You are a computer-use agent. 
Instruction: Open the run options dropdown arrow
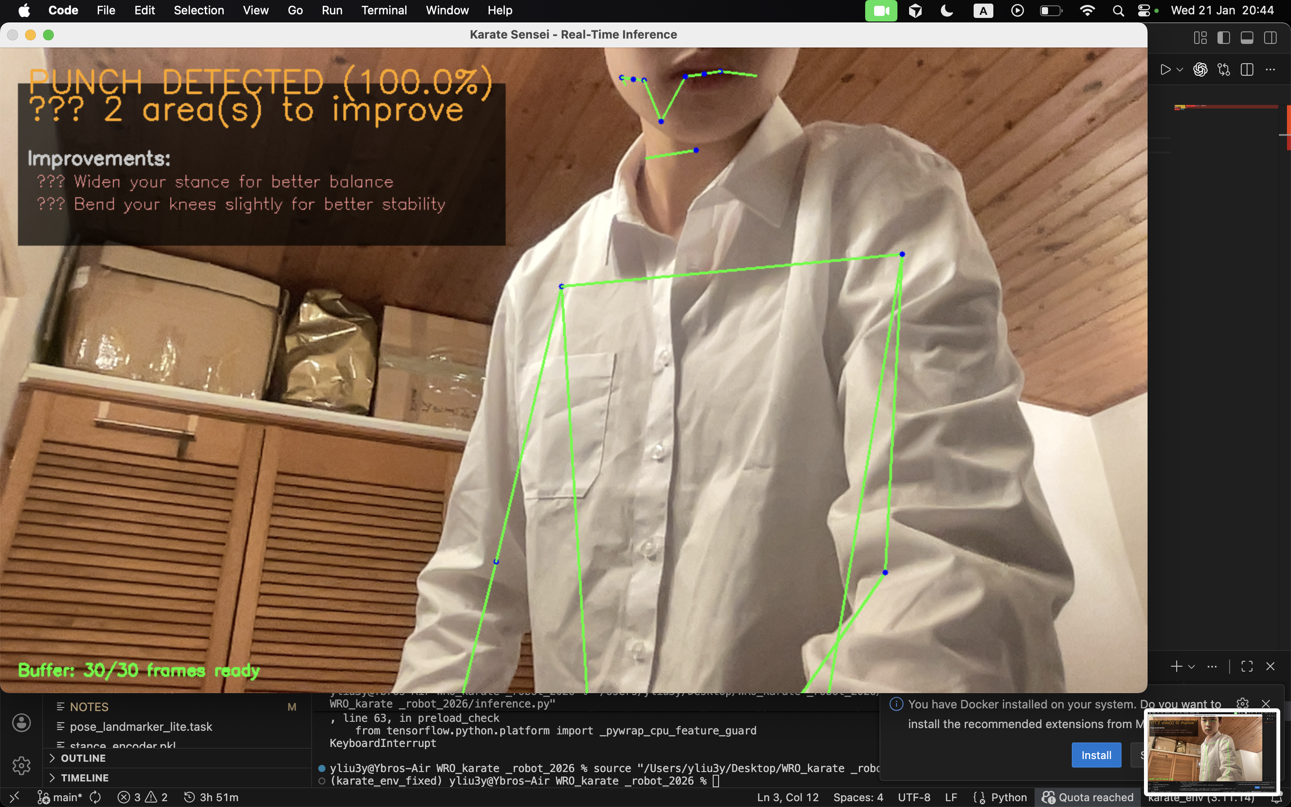1179,70
